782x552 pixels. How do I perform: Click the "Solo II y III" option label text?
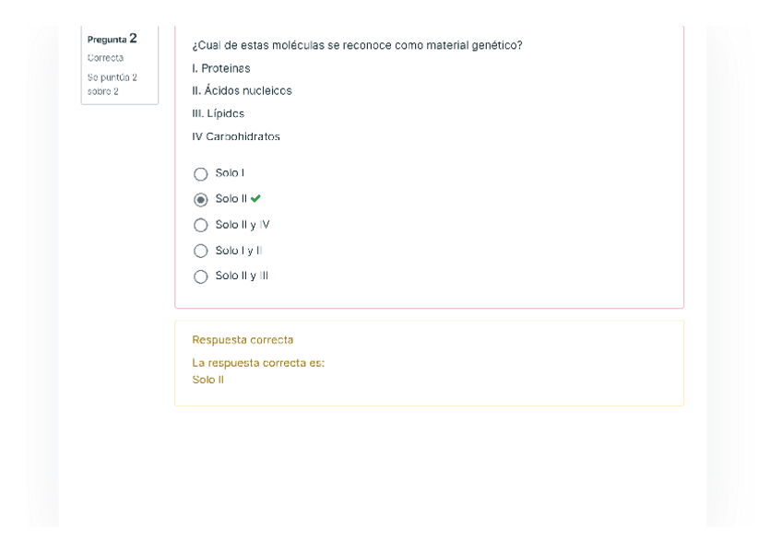(x=242, y=276)
